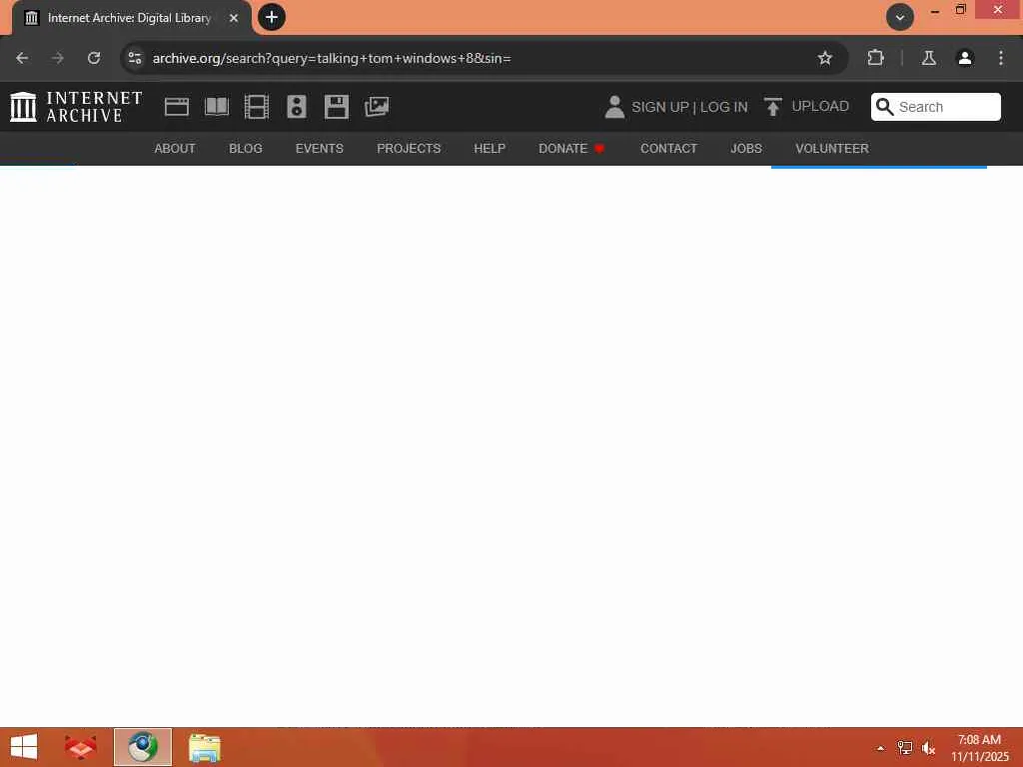1023x767 pixels.
Task: Open muted volume tray icon
Action: tap(928, 748)
